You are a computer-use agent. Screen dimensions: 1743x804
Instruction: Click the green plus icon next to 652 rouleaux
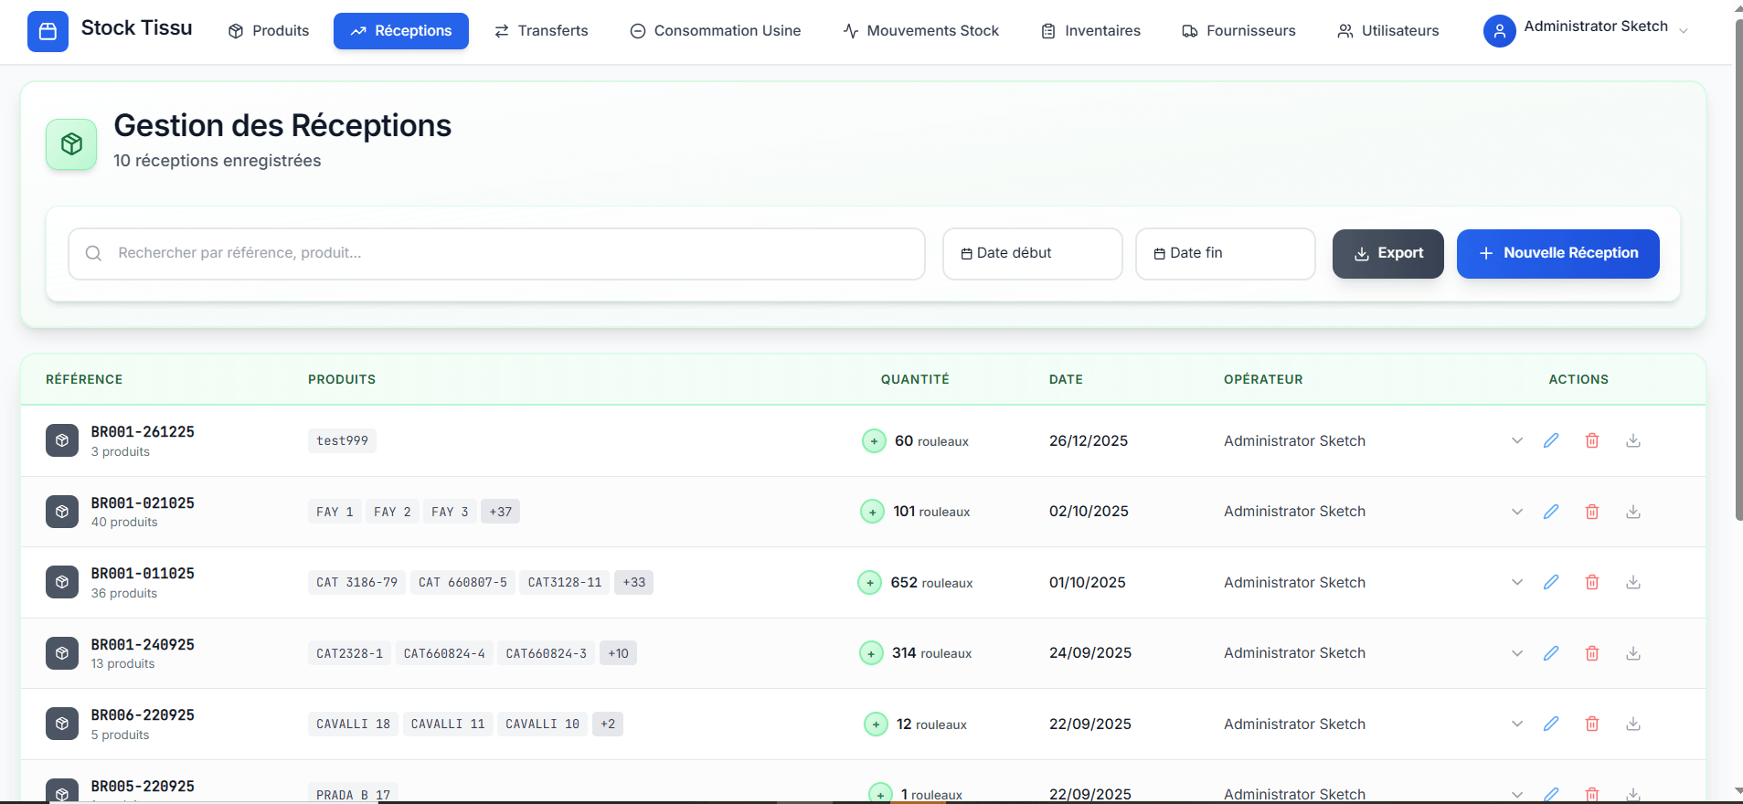(869, 583)
